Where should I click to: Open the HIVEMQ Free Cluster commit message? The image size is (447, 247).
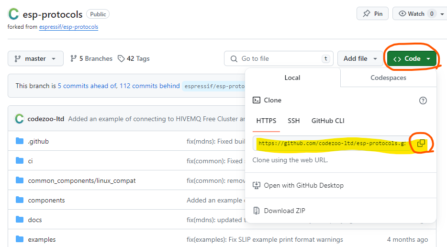coord(156,119)
